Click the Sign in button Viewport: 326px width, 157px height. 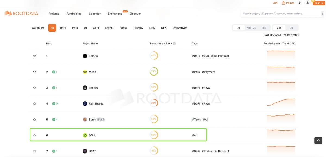click(x=319, y=3)
